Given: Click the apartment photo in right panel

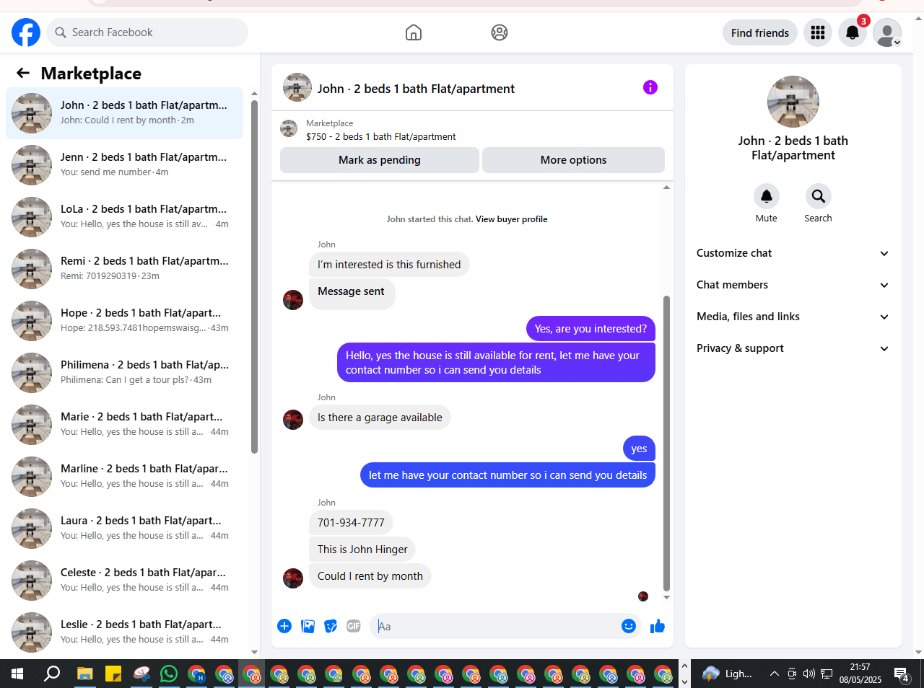Looking at the screenshot, I should click(793, 102).
